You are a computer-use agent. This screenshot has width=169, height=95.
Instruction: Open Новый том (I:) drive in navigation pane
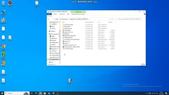point(55,57)
